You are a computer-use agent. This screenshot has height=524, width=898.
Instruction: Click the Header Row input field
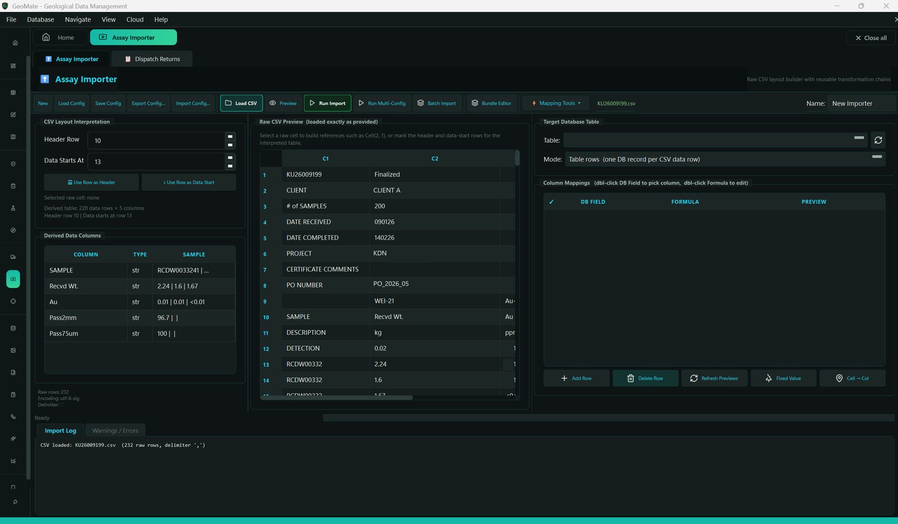point(156,140)
